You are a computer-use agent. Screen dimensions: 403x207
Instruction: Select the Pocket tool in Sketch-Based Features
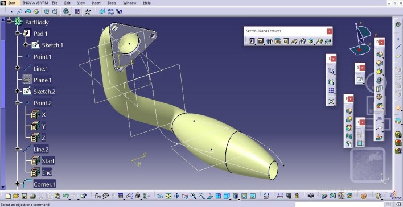tap(260, 41)
